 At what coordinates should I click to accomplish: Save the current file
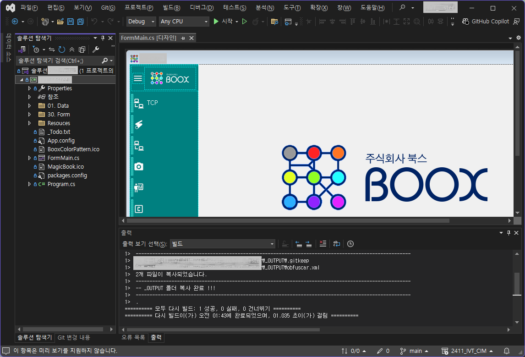point(70,22)
